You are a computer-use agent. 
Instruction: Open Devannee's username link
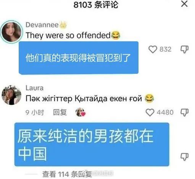click(x=42, y=24)
